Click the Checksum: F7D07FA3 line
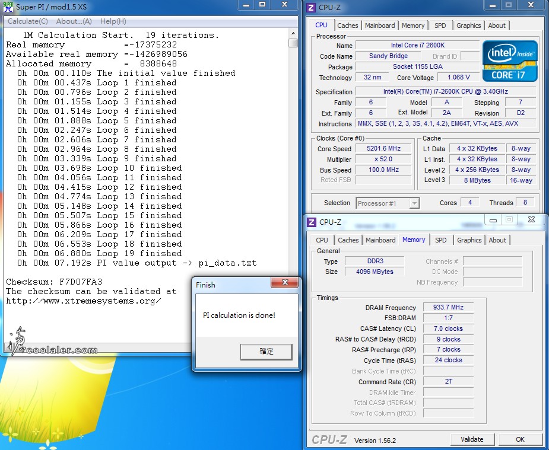This screenshot has width=549, height=450. 54,282
